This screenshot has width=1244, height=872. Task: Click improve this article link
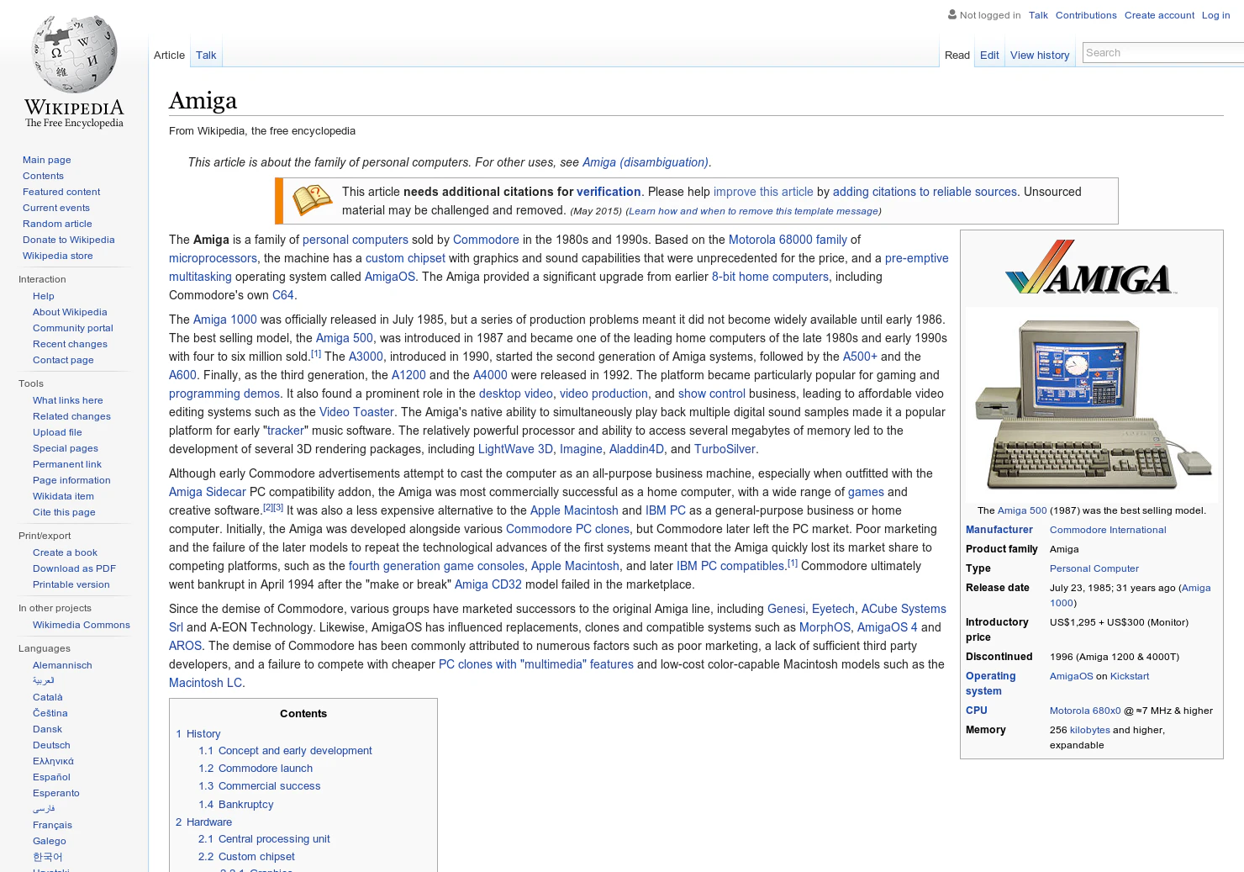[763, 192]
